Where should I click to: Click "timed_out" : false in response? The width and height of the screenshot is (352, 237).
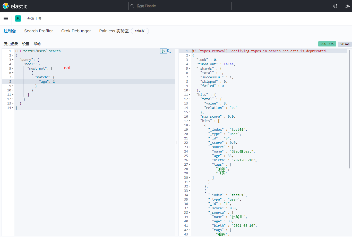216,64
